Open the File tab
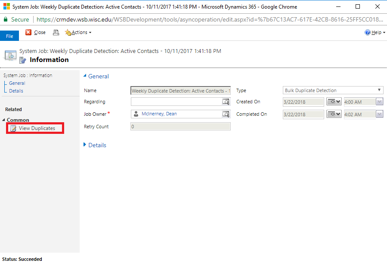This screenshot has height=266, width=387. (9, 36)
